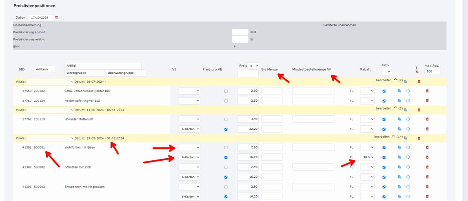468x201 pixels.
Task: Delete the Wohlfühlen mit Eisen single price row
Action: pyautogui.click(x=427, y=147)
